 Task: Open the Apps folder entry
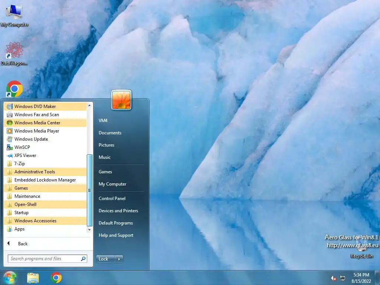(x=45, y=229)
